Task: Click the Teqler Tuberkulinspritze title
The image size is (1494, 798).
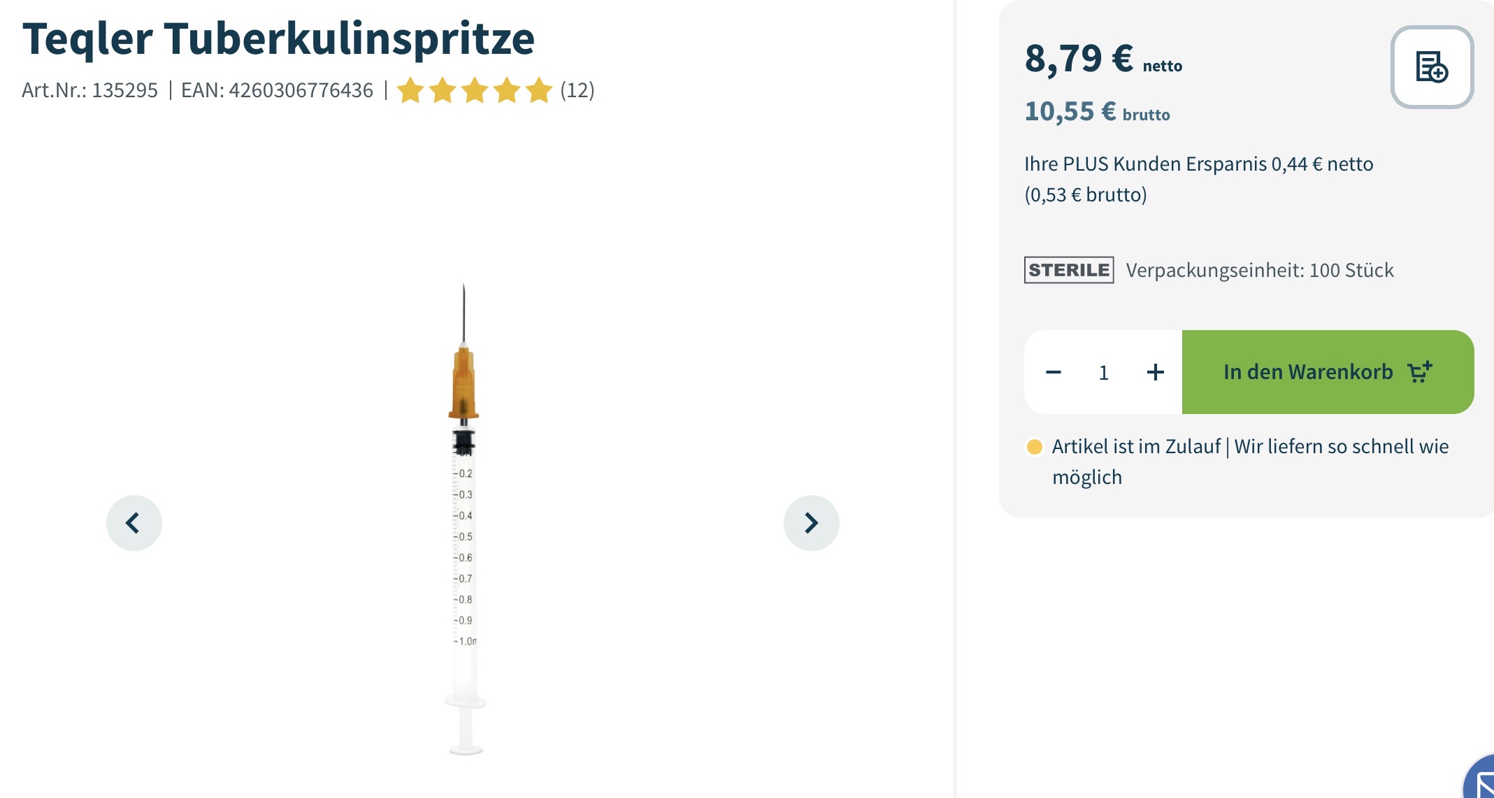Action: click(x=278, y=38)
